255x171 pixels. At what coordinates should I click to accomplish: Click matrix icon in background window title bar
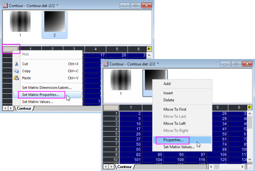point(6,6)
